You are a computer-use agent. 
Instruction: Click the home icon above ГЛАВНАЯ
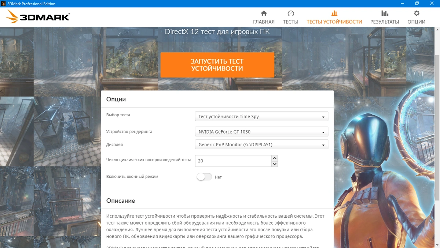coord(264,14)
